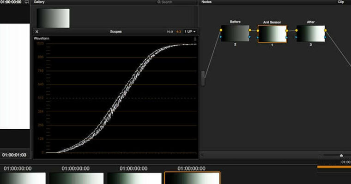Viewport: 351px width, 184px height.
Task: Click the white viewer image
Action: point(15,76)
